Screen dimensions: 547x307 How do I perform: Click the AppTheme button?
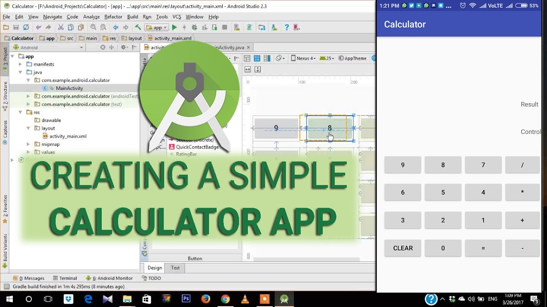[353, 58]
